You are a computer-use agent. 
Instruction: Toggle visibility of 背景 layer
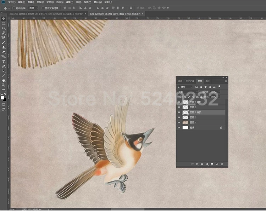[x=179, y=127]
